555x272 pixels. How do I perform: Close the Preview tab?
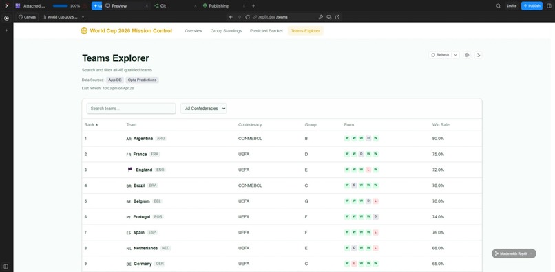point(147,6)
